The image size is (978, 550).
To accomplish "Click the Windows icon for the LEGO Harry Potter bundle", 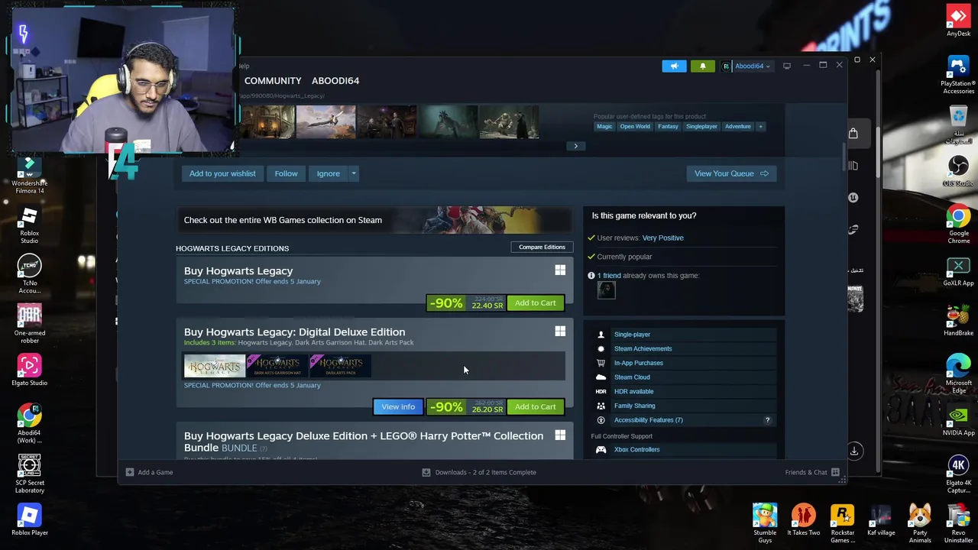I will 560,435.
